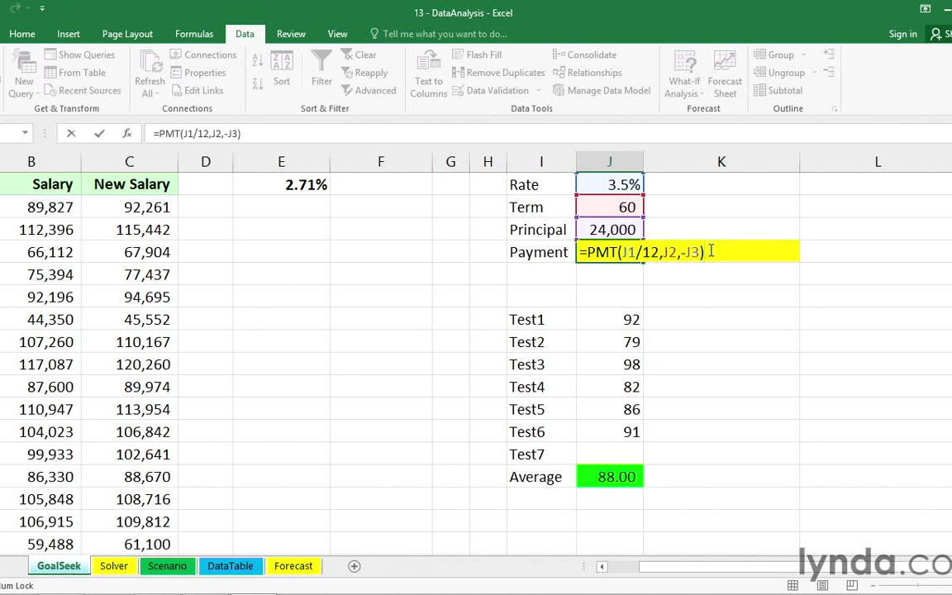The image size is (952, 595).
Task: Open Forecast Sheet
Action: pos(725,74)
